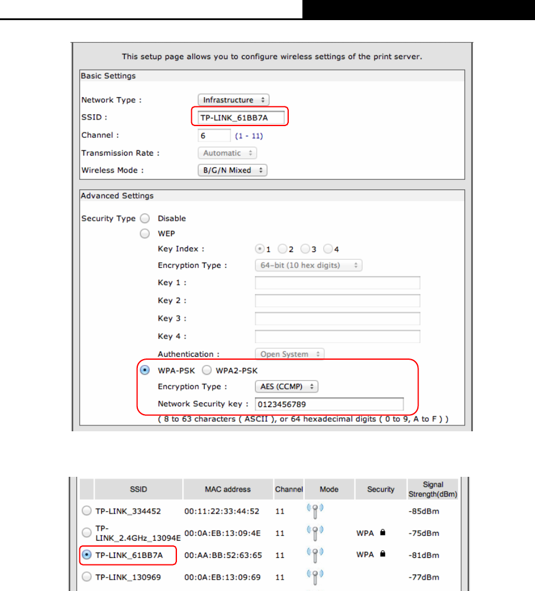Image resolution: width=535 pixels, height=591 pixels.
Task: Open the 64-bit (10 hex digits) dropdown
Action: (x=308, y=266)
